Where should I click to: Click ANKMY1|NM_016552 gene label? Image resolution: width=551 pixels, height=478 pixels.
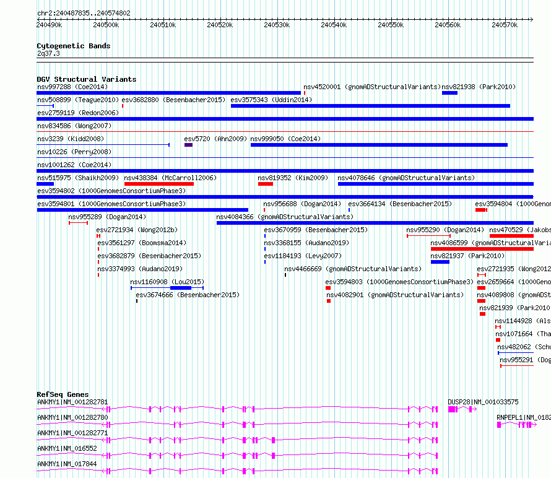[x=67, y=448]
